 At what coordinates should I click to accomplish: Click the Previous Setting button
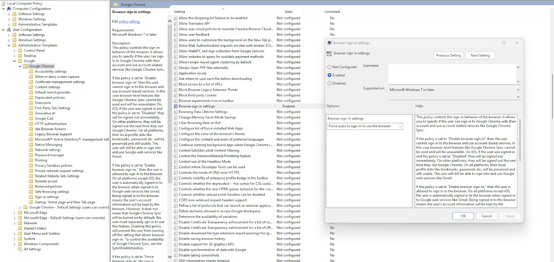coord(448,55)
